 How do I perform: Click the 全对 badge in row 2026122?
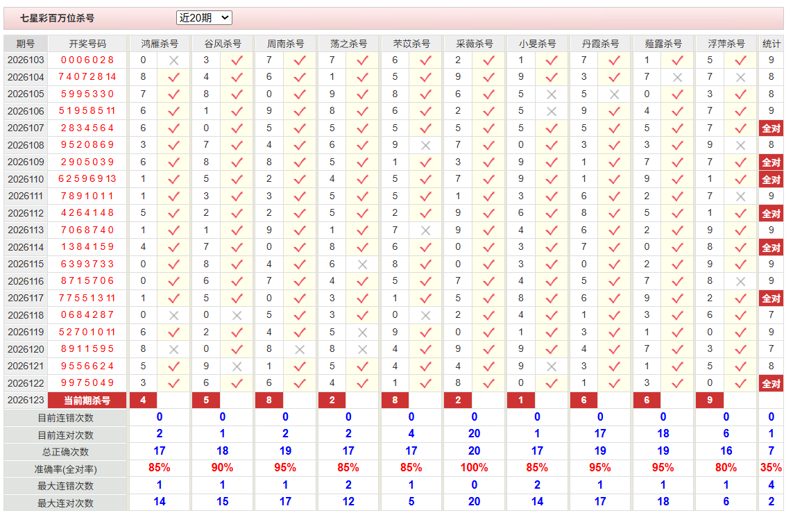click(x=771, y=384)
